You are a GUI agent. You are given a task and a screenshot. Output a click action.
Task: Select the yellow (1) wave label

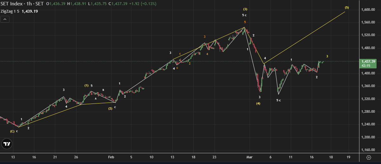coord(86,85)
